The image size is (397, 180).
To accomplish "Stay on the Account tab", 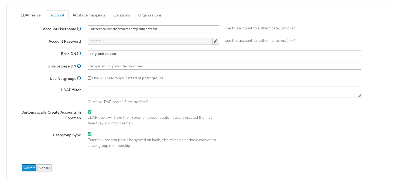I will [57, 15].
